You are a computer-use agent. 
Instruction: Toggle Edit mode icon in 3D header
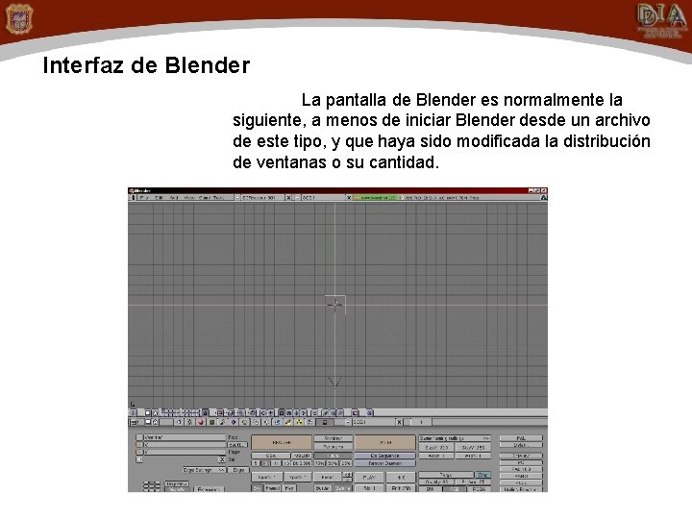tap(314, 412)
